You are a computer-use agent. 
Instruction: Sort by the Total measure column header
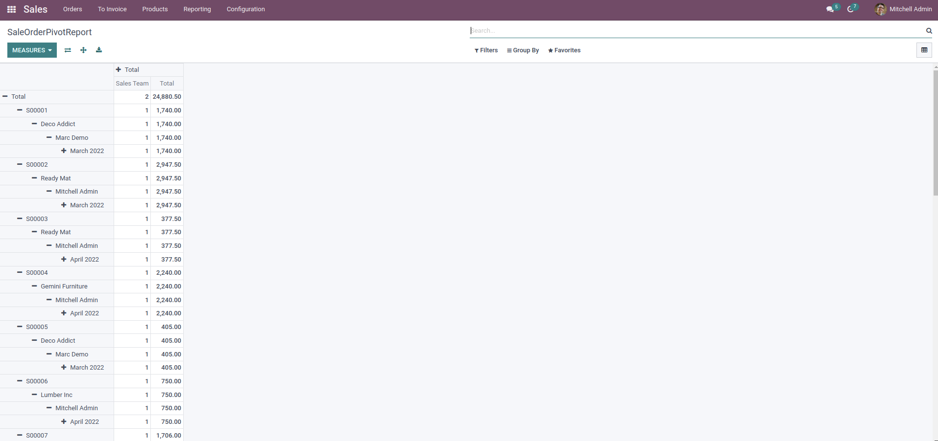pyautogui.click(x=167, y=84)
